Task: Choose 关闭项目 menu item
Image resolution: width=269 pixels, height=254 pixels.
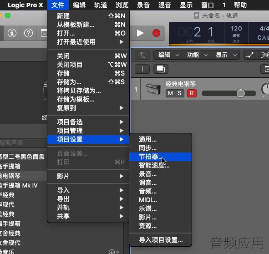Action: pyautogui.click(x=88, y=65)
